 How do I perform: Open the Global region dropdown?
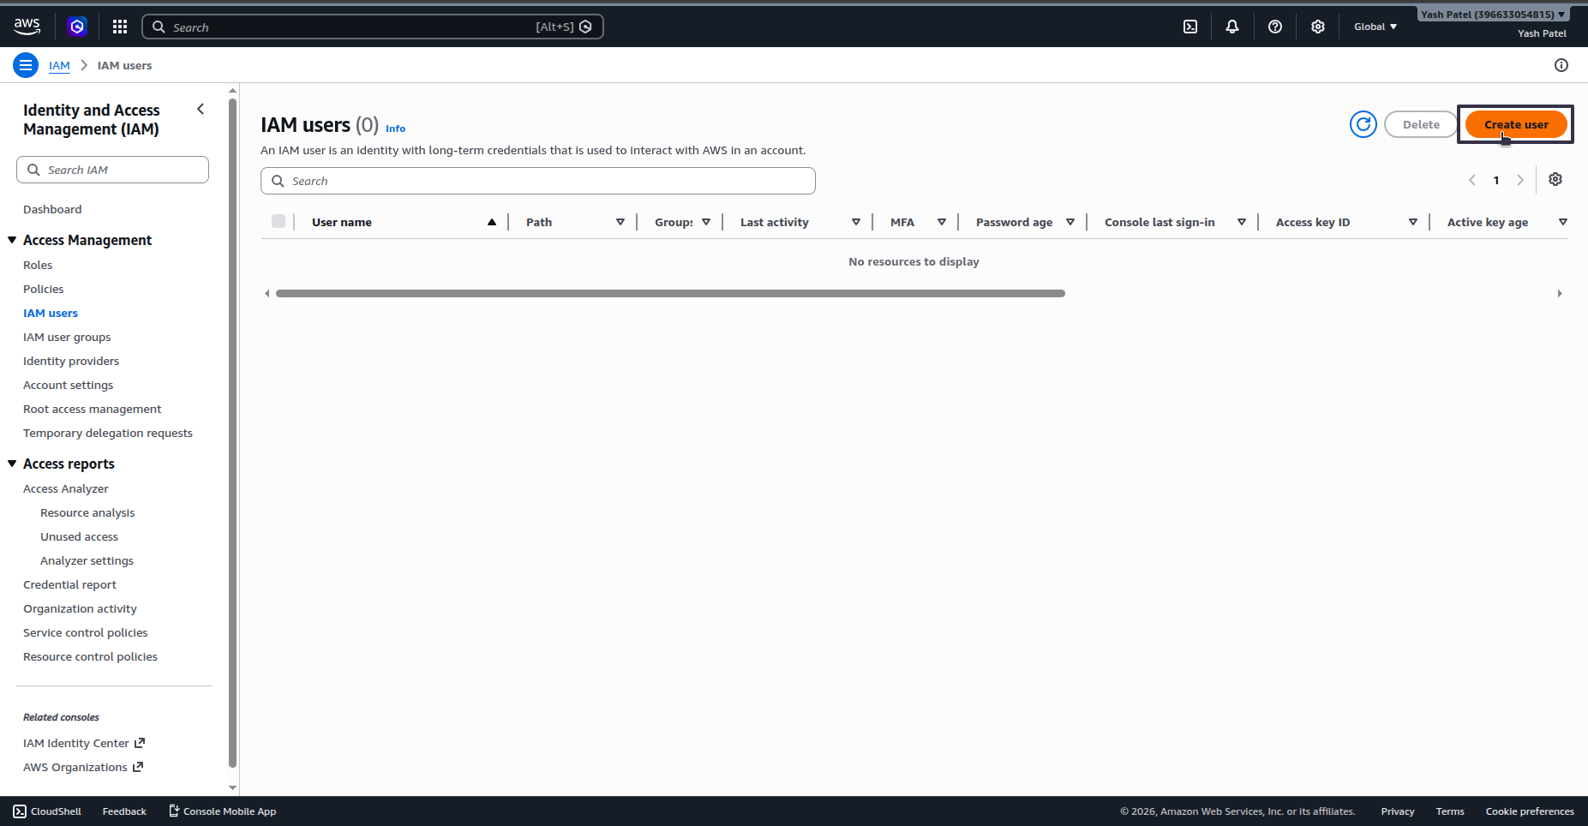point(1375,27)
